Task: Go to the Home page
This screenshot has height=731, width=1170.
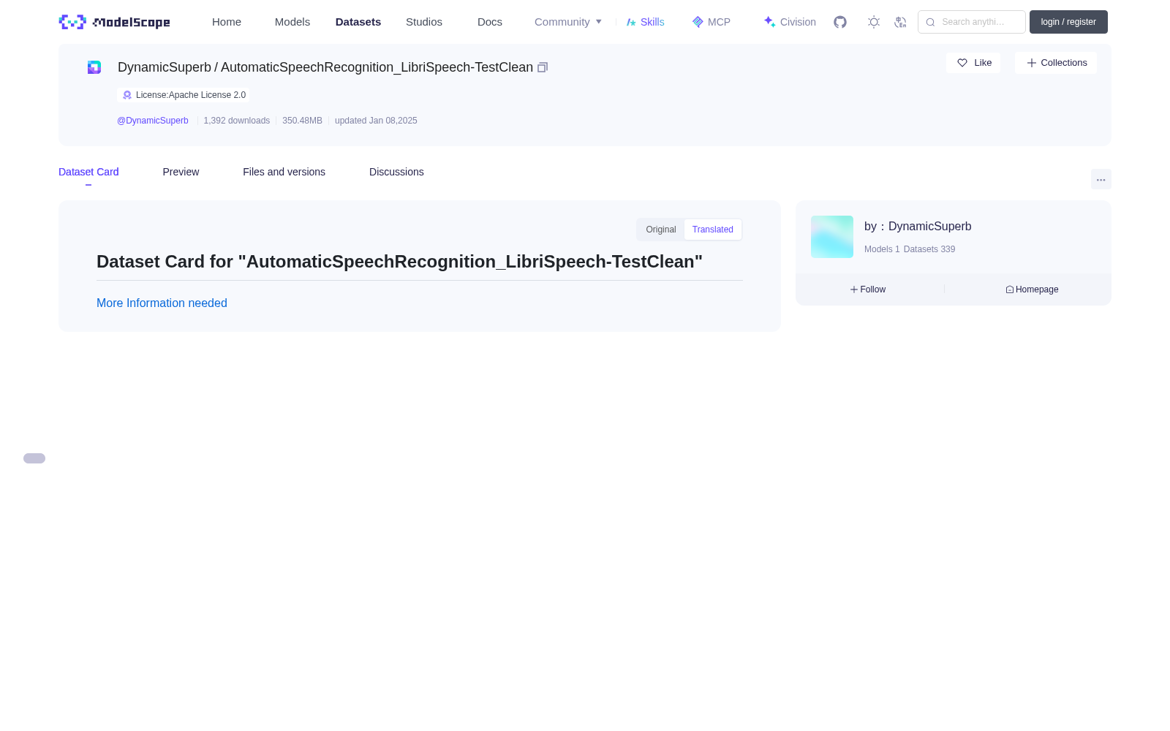Action: 227,22
